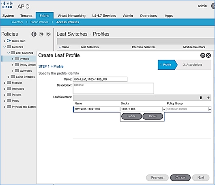Screen dimensions: 215x185
Task: Expand the Modules tree node
Action: coord(4,83)
